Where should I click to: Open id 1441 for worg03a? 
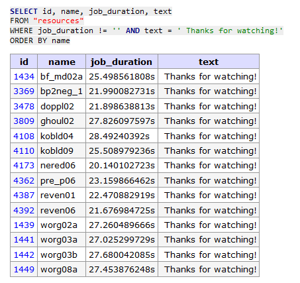click(24, 240)
